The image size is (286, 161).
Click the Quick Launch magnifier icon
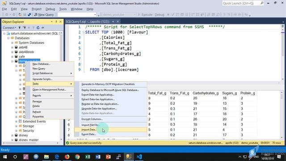[x=262, y=3]
